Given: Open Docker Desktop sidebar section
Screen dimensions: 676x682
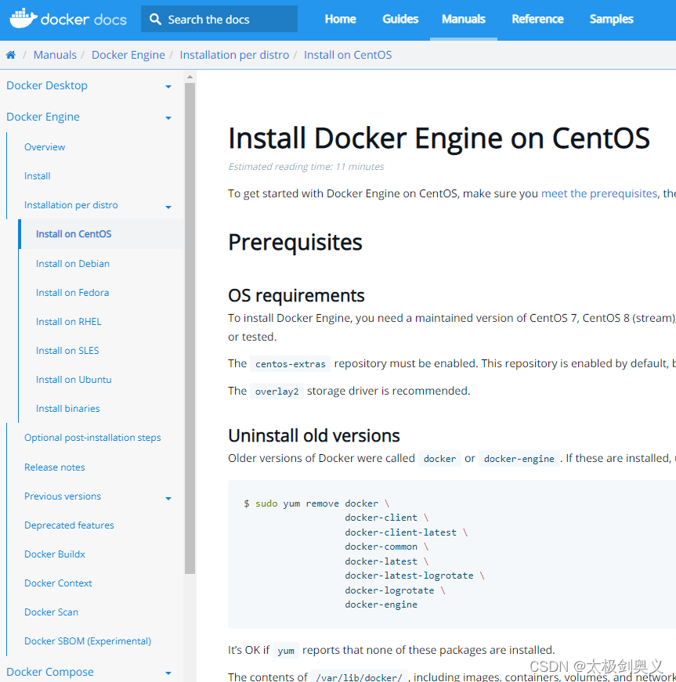Looking at the screenshot, I should tap(47, 85).
